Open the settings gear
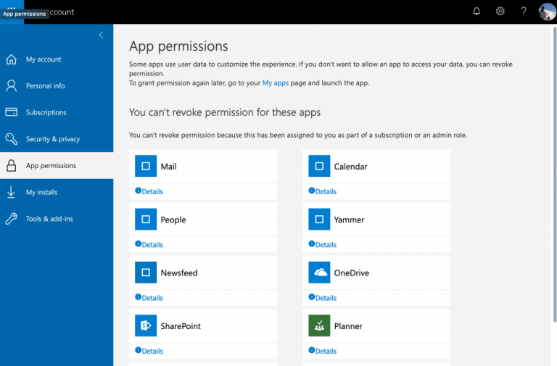The image size is (557, 366). click(x=500, y=12)
